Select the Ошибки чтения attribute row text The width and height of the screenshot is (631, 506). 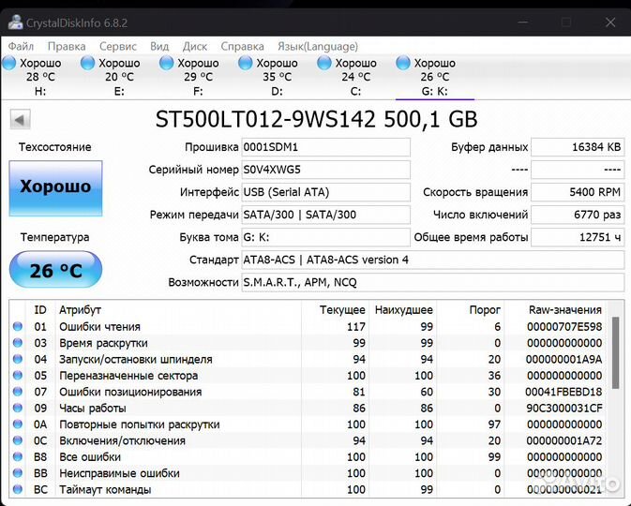pyautogui.click(x=99, y=327)
